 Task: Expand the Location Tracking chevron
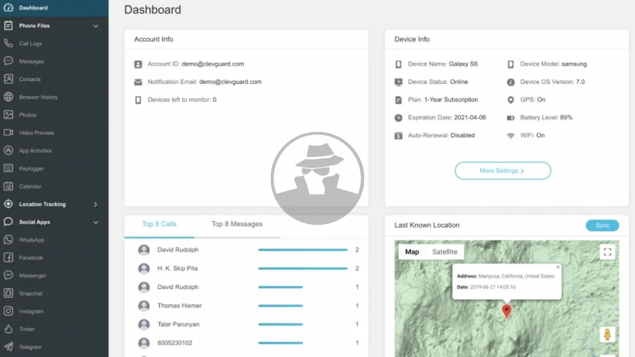[96, 204]
